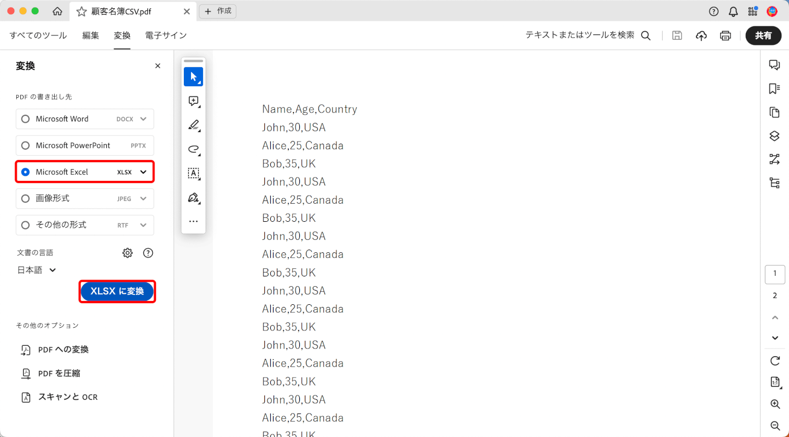Open the 日本語 language dropdown

(37, 270)
